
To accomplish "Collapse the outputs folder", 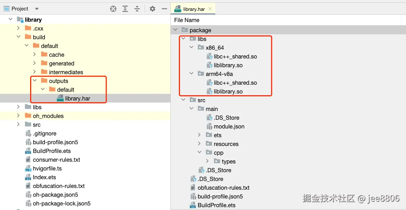I will 35,81.
